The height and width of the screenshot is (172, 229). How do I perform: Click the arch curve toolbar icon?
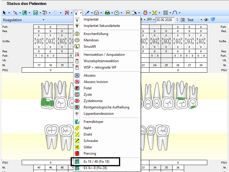click(x=175, y=13)
